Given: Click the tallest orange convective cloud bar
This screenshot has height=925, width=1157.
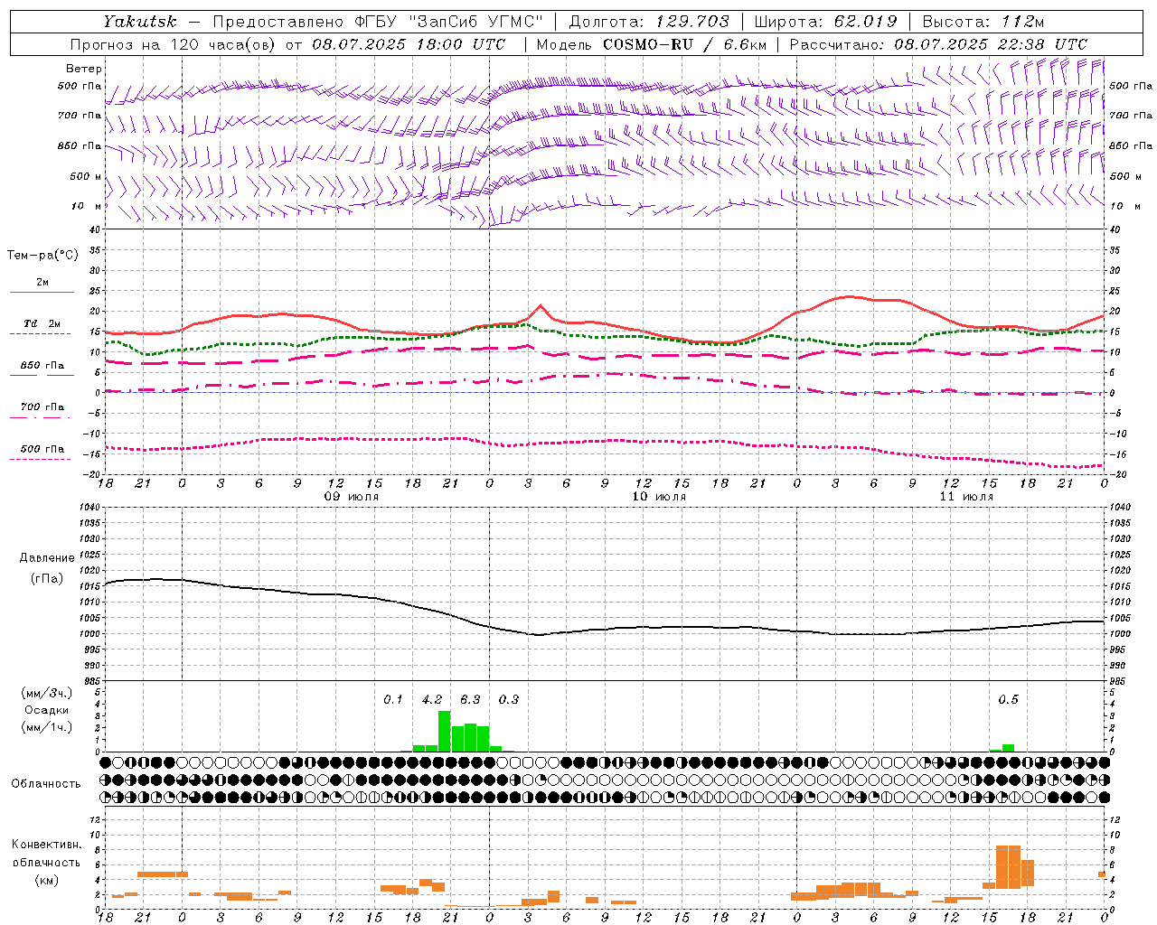Looking at the screenshot, I should pos(1008,867).
